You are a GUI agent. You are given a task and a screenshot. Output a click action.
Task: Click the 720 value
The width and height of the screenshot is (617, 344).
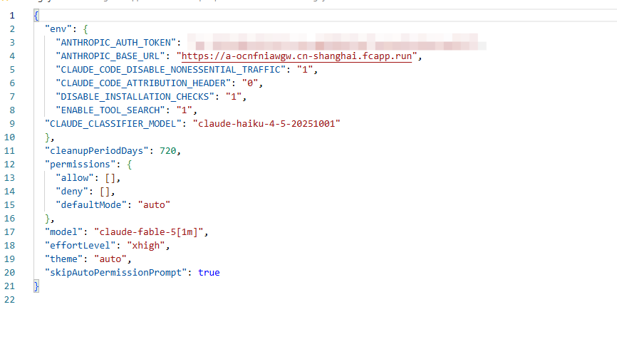point(167,151)
